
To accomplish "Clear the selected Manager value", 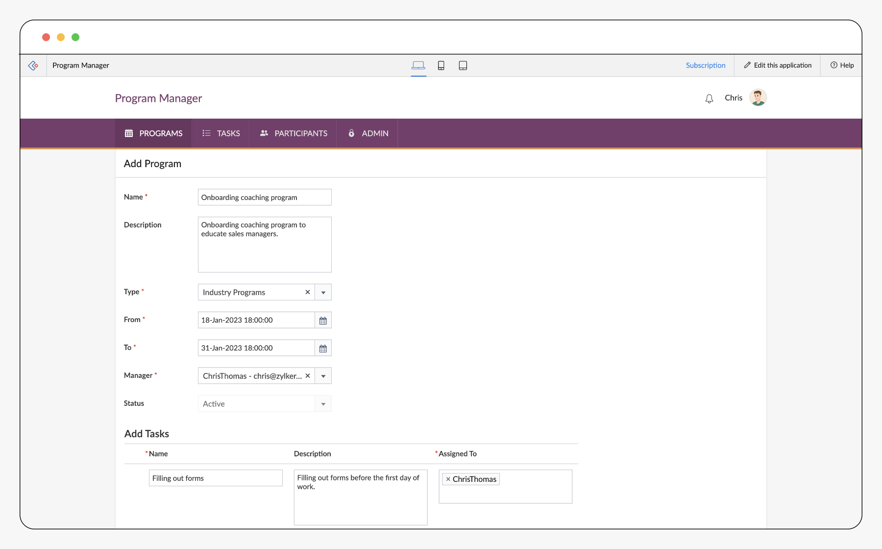I will click(308, 376).
